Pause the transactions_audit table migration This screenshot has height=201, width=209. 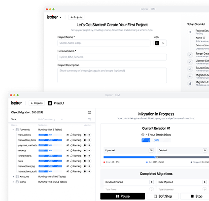pos(89,171)
